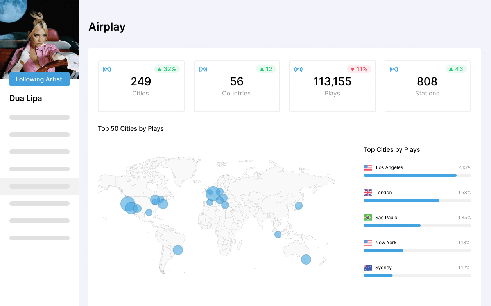The image size is (491, 306).
Task: Click the red 11% decrease badge
Action: pos(359,69)
